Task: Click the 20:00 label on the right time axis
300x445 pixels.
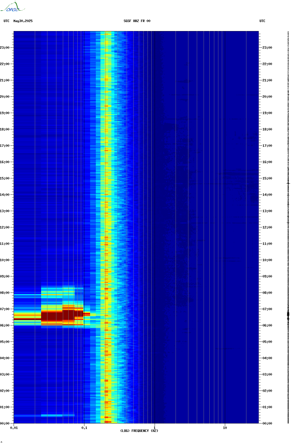Action: point(267,97)
